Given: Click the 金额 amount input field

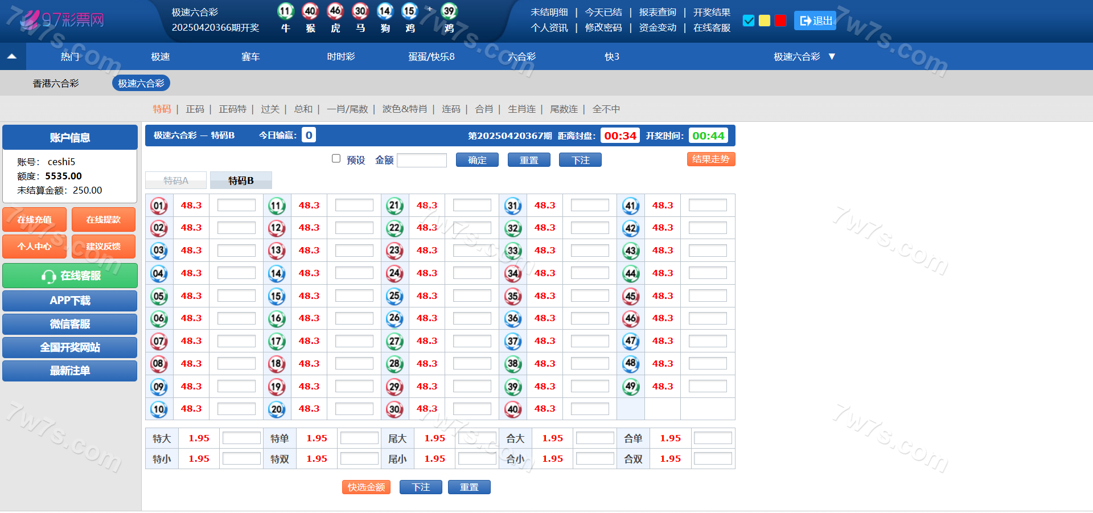Looking at the screenshot, I should pyautogui.click(x=421, y=161).
